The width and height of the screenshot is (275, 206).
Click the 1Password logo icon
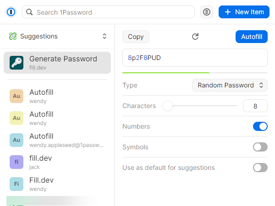[11, 12]
